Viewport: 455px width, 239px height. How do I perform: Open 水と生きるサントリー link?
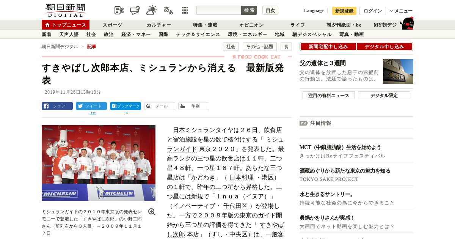tap(326, 194)
